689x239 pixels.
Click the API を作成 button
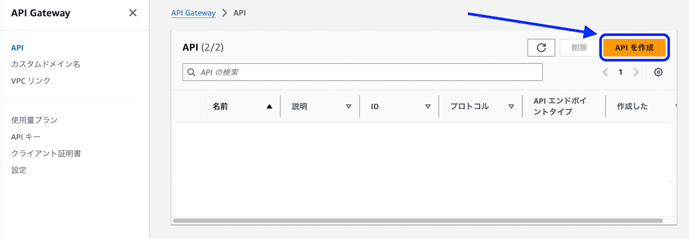pos(634,48)
